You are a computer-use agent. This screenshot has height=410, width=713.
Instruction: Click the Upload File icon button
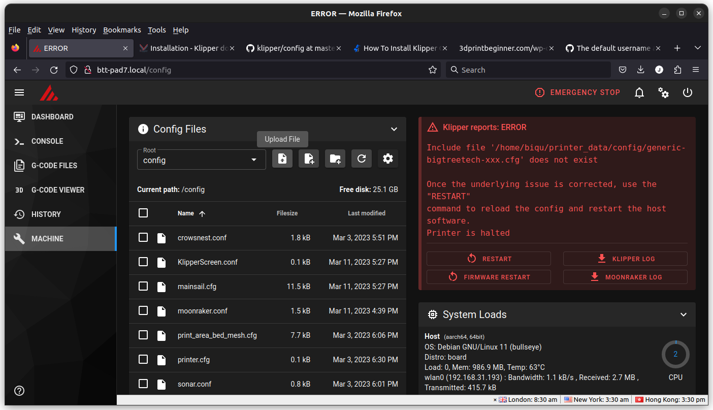pyautogui.click(x=282, y=159)
